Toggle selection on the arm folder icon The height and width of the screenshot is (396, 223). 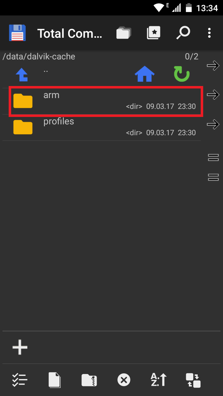pos(23,101)
